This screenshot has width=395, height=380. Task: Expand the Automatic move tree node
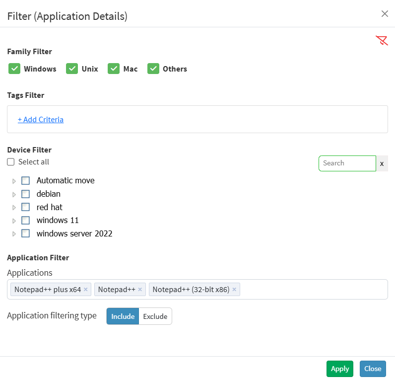14,181
